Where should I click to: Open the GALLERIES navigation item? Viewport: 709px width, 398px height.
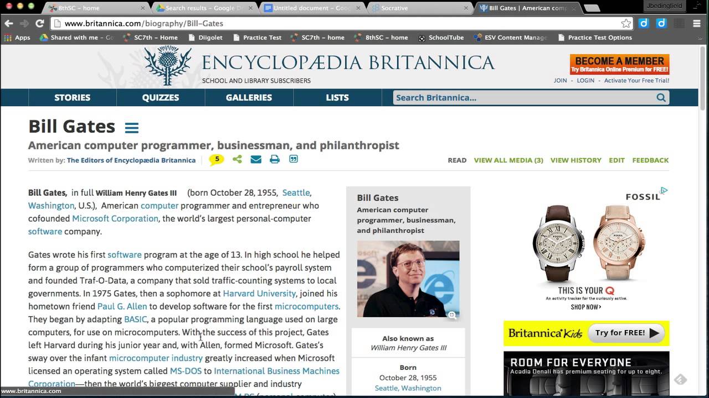click(x=249, y=97)
